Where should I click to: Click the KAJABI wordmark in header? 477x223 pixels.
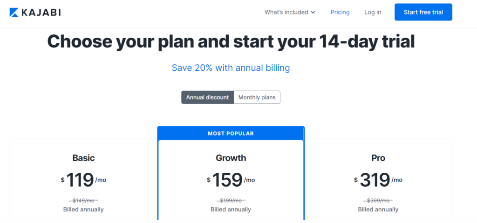pos(41,13)
